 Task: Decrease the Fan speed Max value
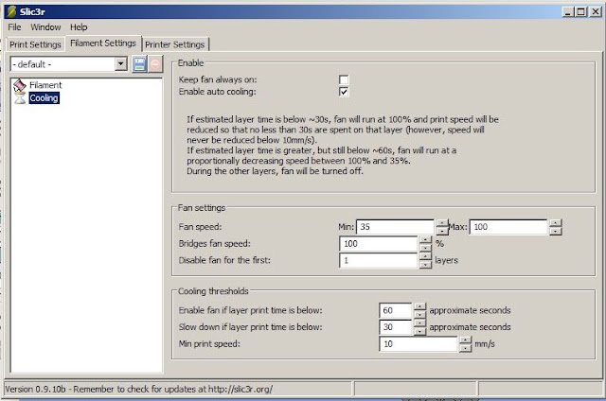click(x=556, y=231)
